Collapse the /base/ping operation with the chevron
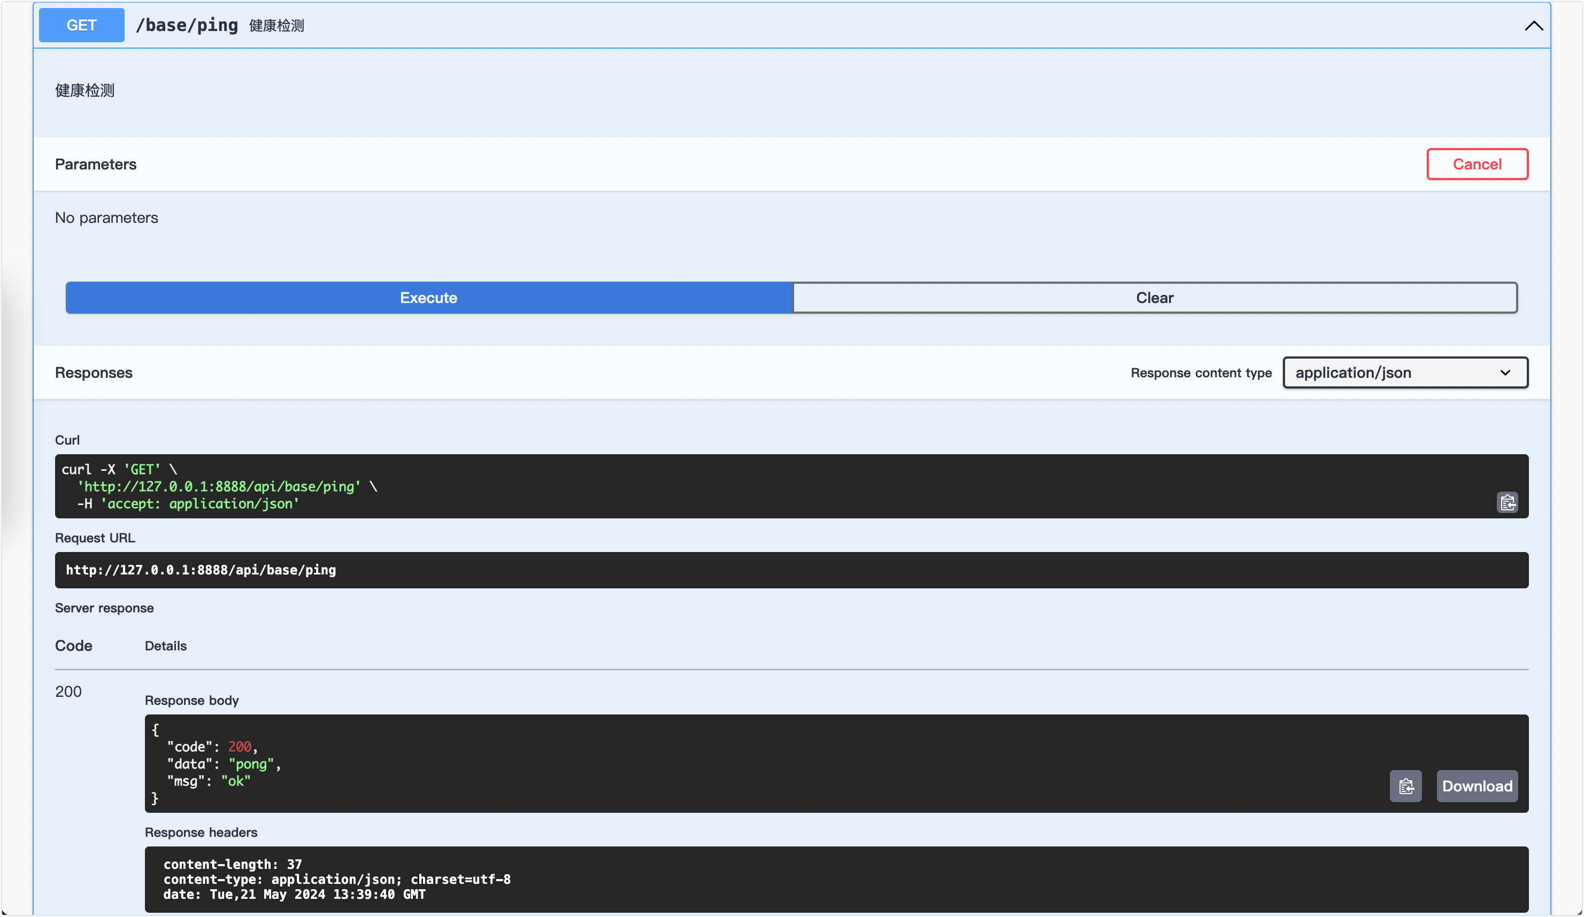1584x917 pixels. point(1534,26)
